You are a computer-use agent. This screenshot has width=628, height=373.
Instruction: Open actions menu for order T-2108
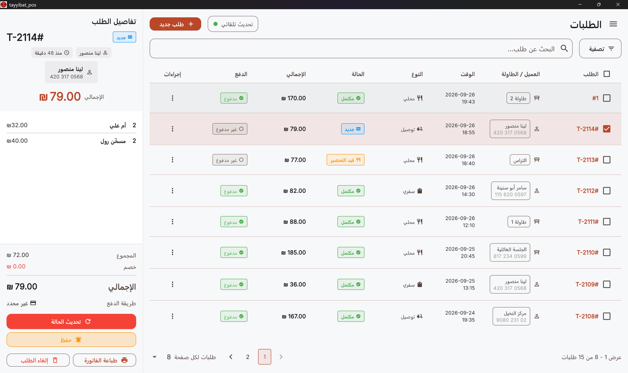pos(172,316)
